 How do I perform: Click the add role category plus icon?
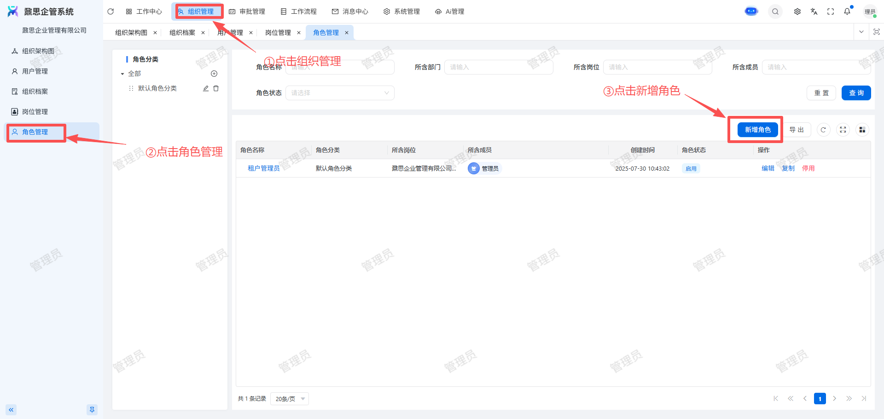click(x=214, y=74)
